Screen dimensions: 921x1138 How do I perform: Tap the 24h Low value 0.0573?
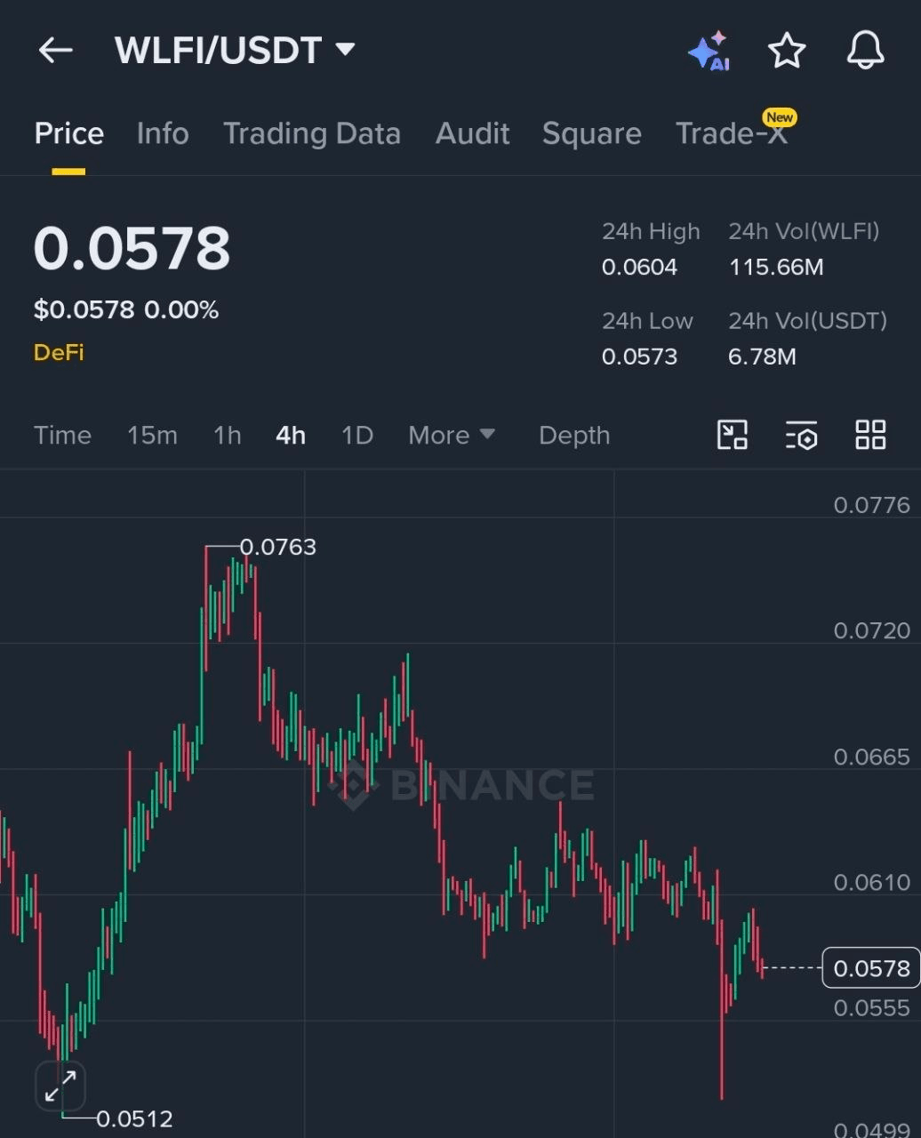[639, 357]
